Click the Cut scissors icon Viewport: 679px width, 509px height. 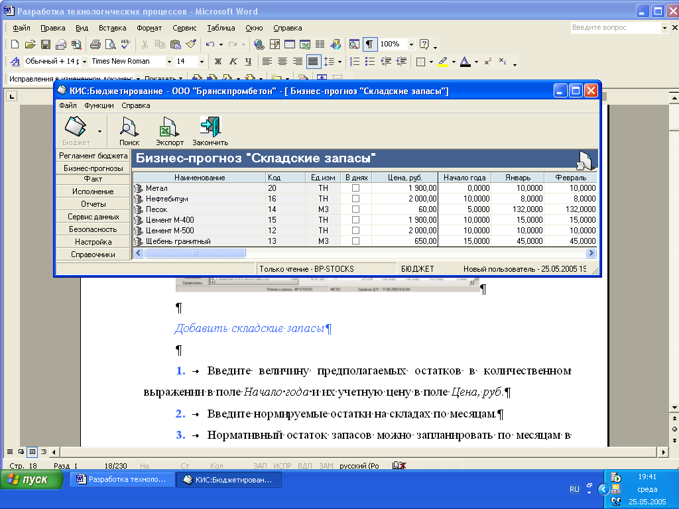pos(145,44)
